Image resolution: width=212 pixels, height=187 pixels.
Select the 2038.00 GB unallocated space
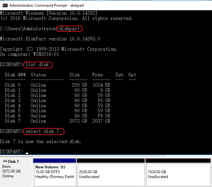coord(110,174)
